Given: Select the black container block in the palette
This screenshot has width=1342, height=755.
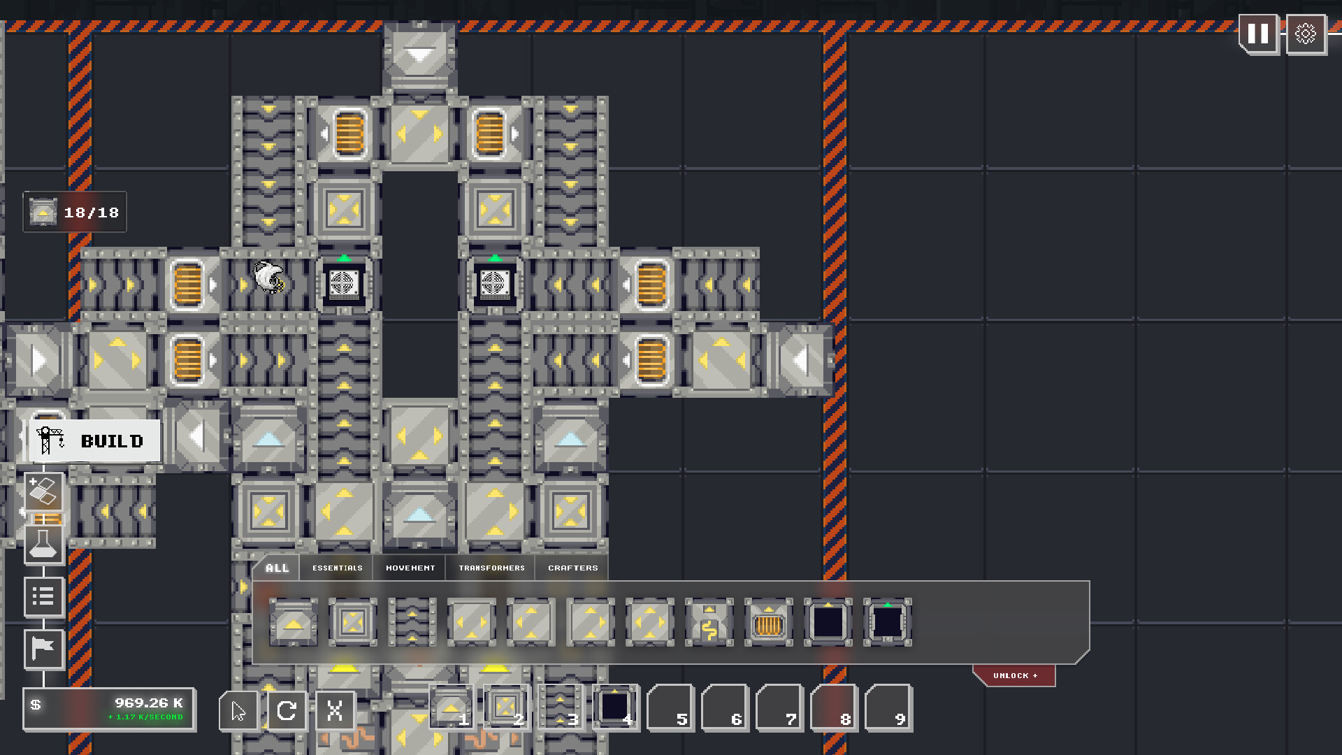Looking at the screenshot, I should pos(828,622).
